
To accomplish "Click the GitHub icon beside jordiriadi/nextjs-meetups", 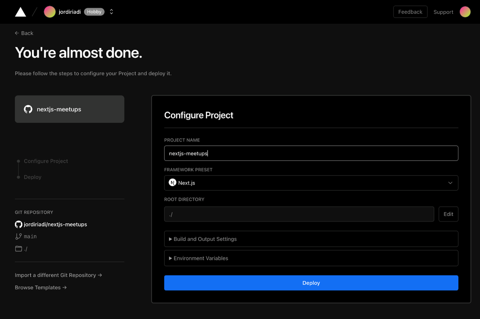I will tap(18, 224).
